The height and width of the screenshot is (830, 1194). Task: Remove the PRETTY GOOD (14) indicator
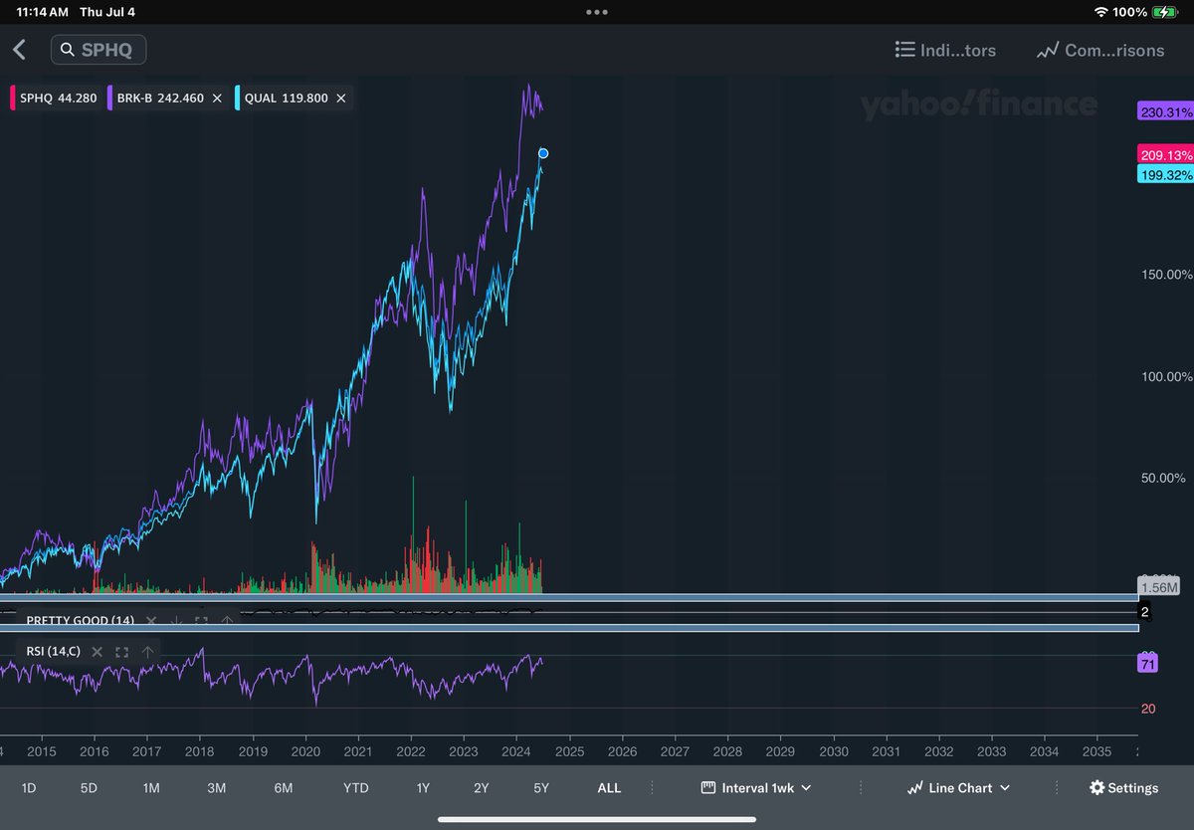(151, 621)
